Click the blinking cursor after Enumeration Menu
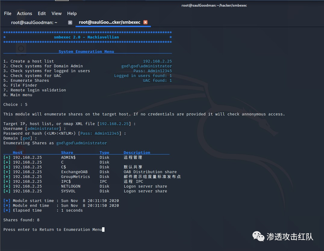 point(103,230)
